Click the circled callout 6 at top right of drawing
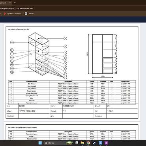Image resolution: width=146 pixels, height=146 pixels. click(65, 38)
